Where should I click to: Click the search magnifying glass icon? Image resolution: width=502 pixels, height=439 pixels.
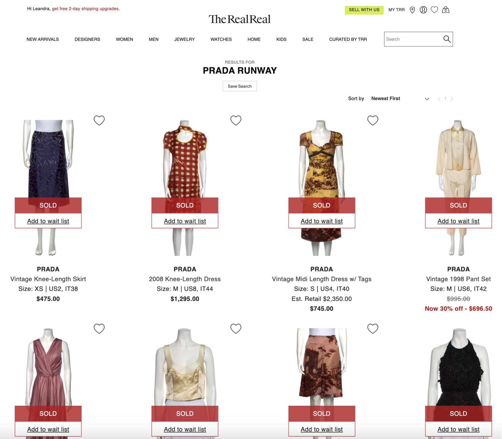click(447, 39)
